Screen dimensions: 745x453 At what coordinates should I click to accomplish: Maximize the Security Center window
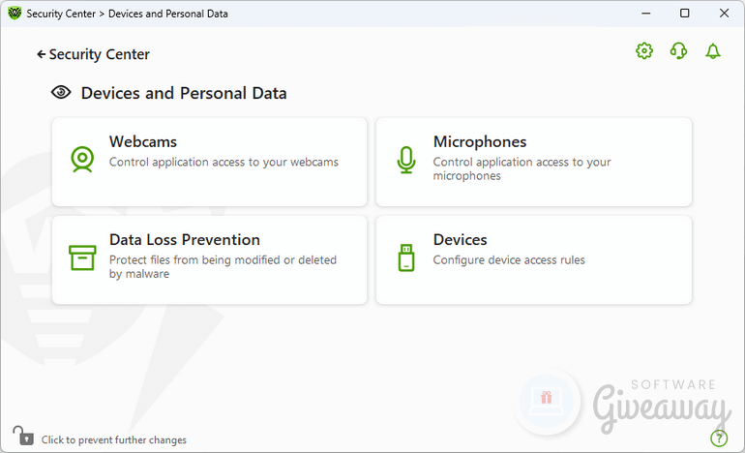coord(685,14)
